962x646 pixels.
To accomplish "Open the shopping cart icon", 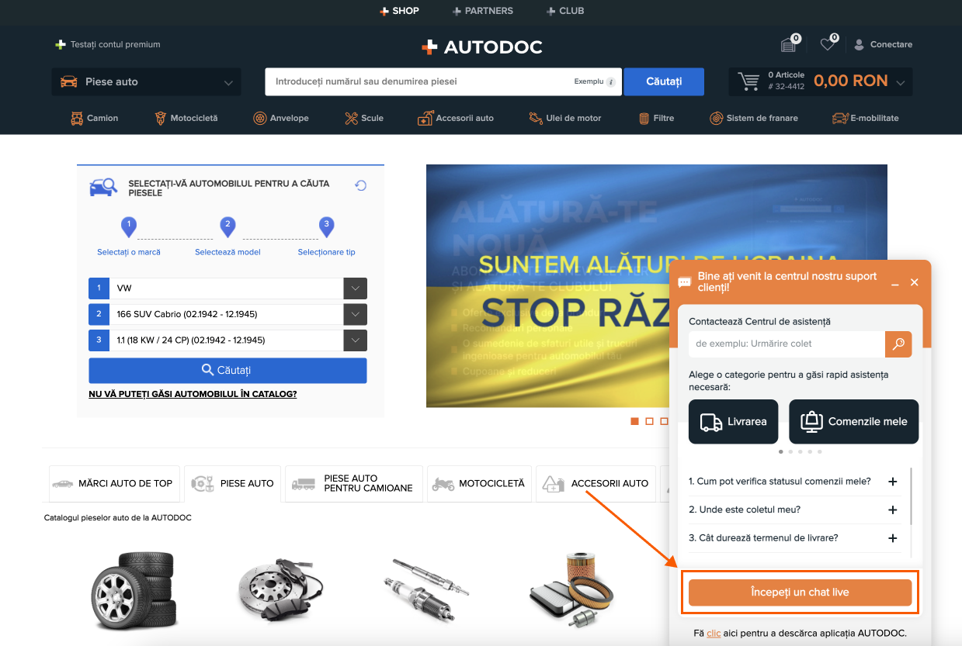I will tap(748, 81).
